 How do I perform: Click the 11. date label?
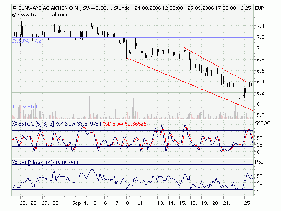click(x=141, y=203)
